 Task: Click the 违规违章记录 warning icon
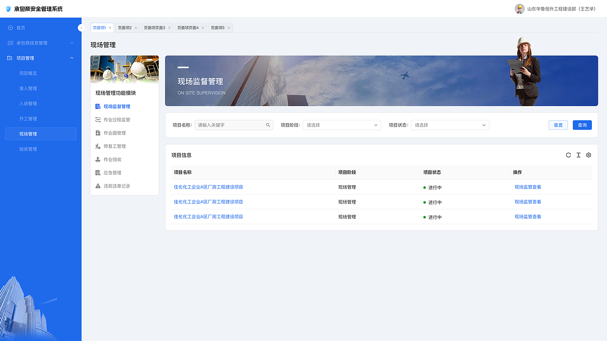(x=98, y=186)
